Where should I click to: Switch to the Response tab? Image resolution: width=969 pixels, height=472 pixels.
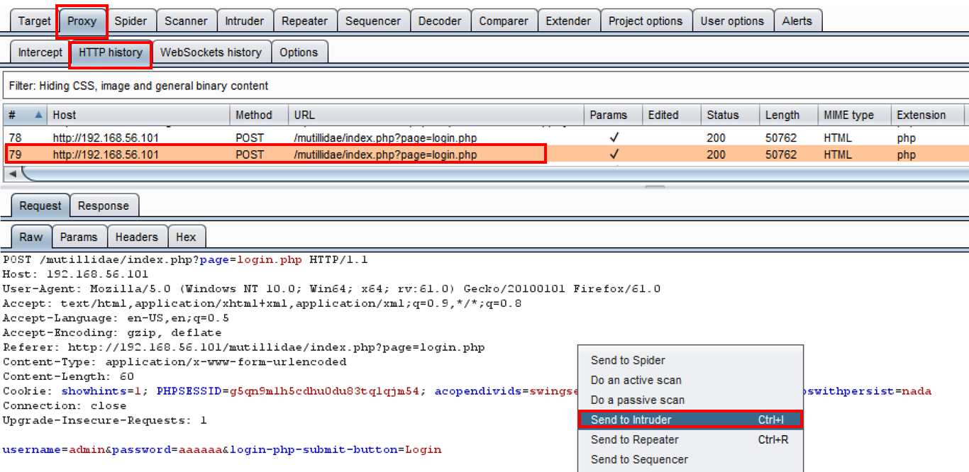[104, 206]
